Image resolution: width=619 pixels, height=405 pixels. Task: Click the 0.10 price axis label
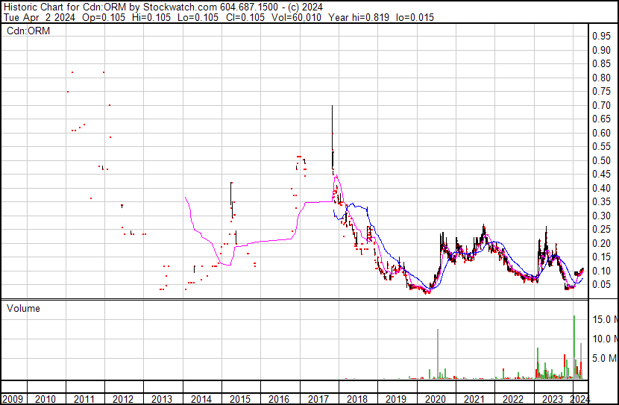coord(602,271)
